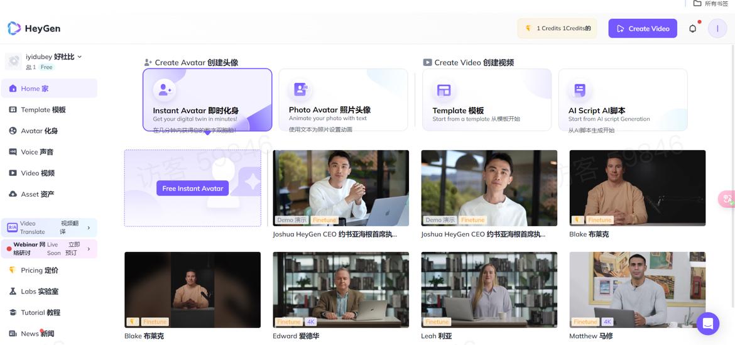The height and width of the screenshot is (345, 735).
Task: Open Video in sidebar
Action: click(49, 173)
